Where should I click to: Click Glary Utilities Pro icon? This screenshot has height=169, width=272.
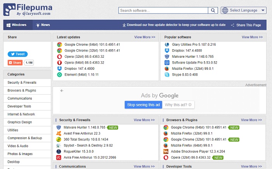167,45
